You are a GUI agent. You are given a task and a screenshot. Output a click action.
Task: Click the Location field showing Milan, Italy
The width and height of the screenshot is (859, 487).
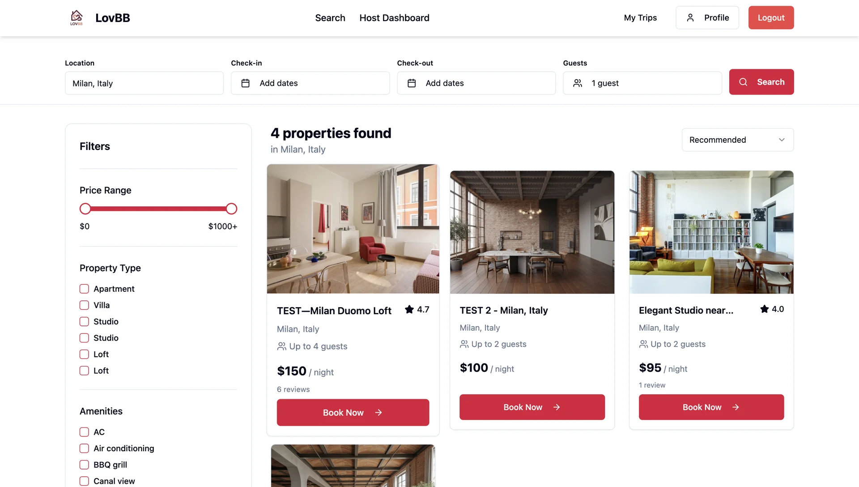pos(144,83)
